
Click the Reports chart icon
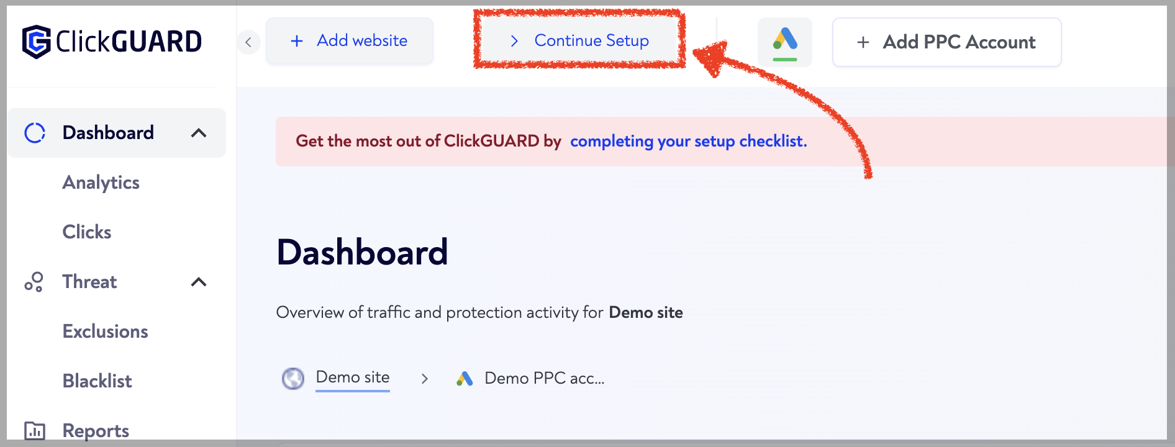(x=34, y=430)
